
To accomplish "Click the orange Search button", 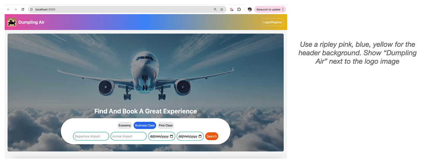I will pos(212,136).
